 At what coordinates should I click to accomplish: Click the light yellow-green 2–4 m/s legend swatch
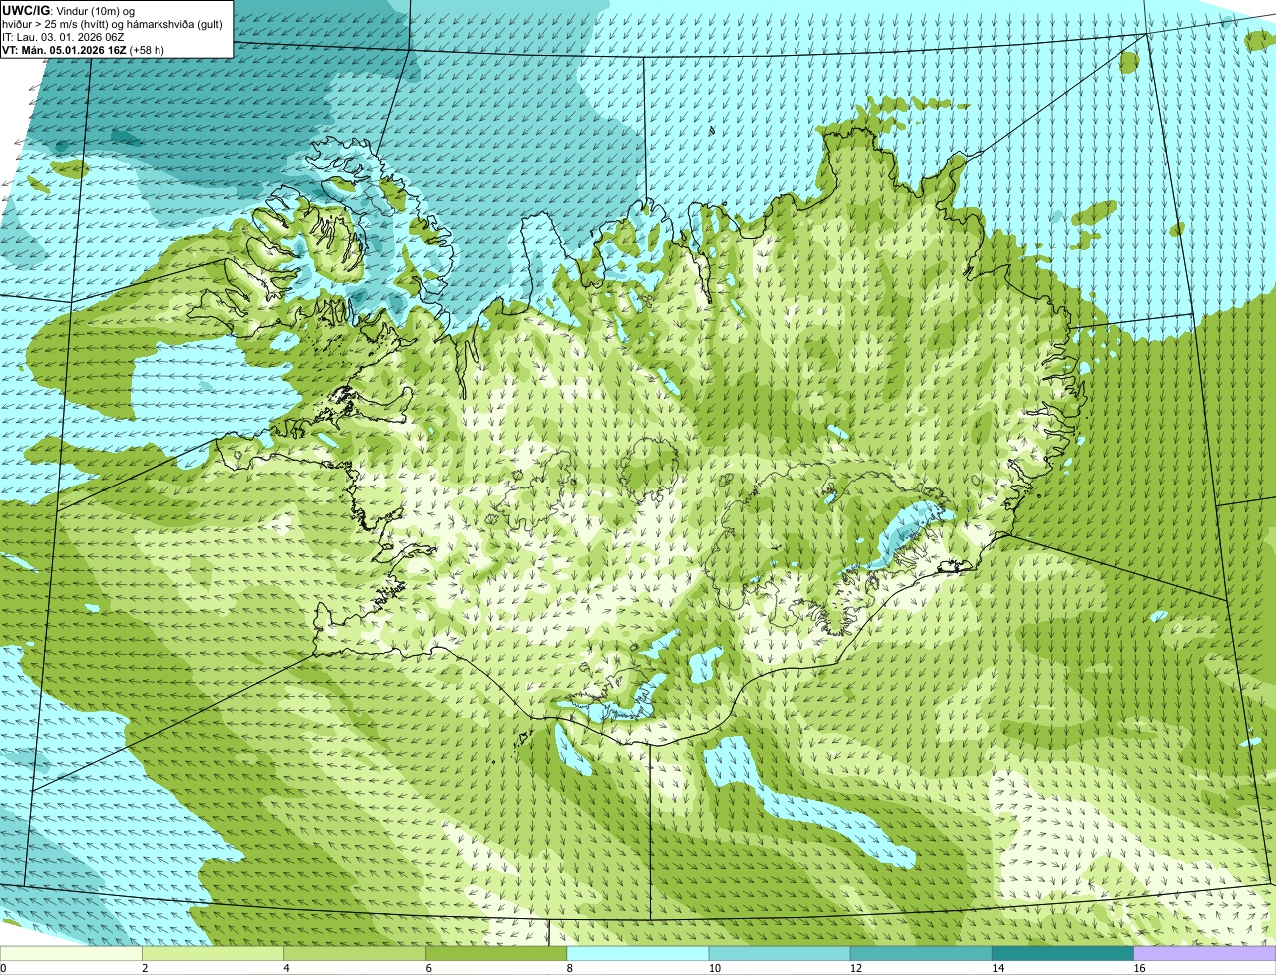point(213,953)
